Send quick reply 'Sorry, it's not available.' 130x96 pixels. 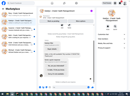point(56,74)
